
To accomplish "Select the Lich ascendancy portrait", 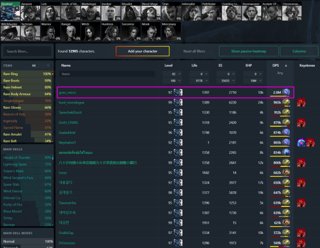I will pos(51,11).
